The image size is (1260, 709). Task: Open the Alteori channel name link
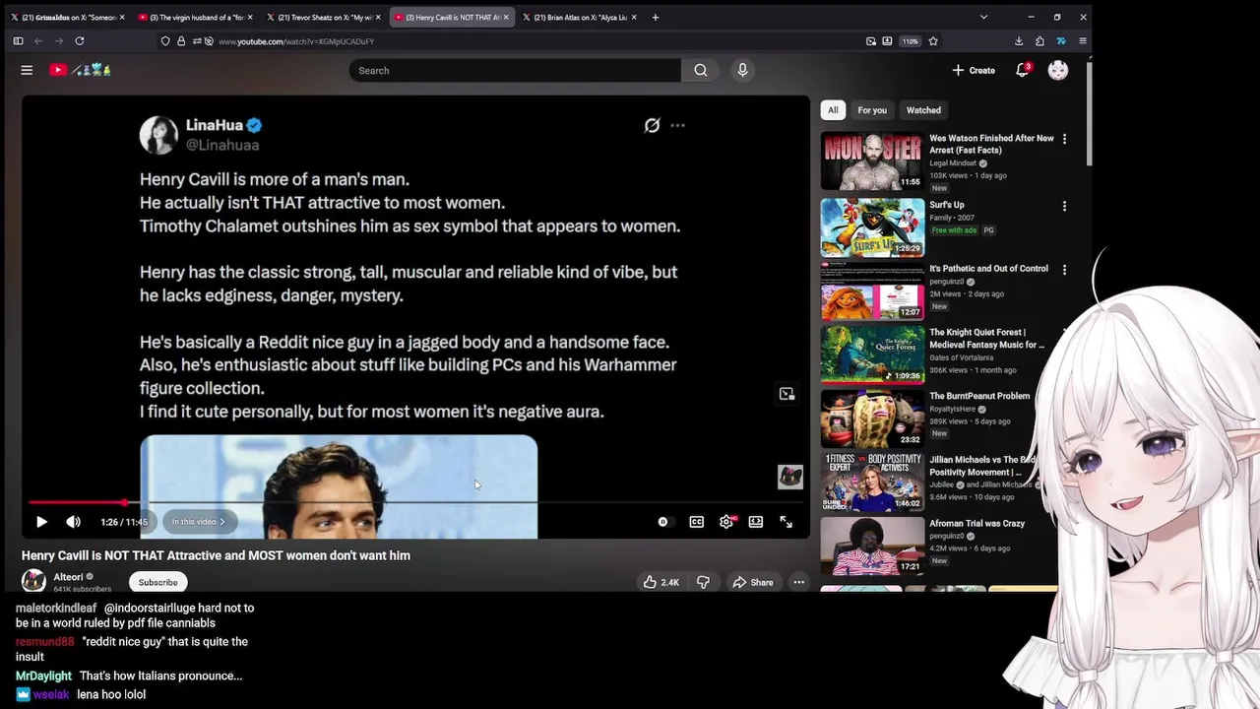(69, 577)
